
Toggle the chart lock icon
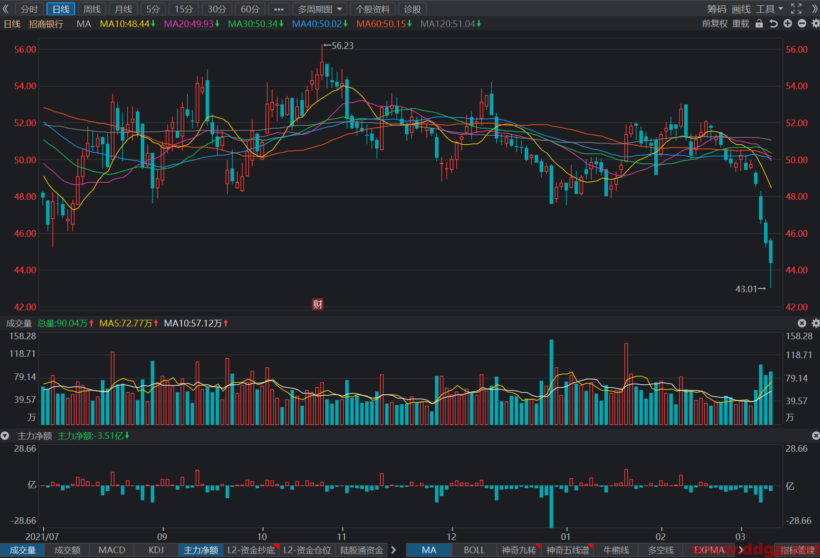point(759,23)
